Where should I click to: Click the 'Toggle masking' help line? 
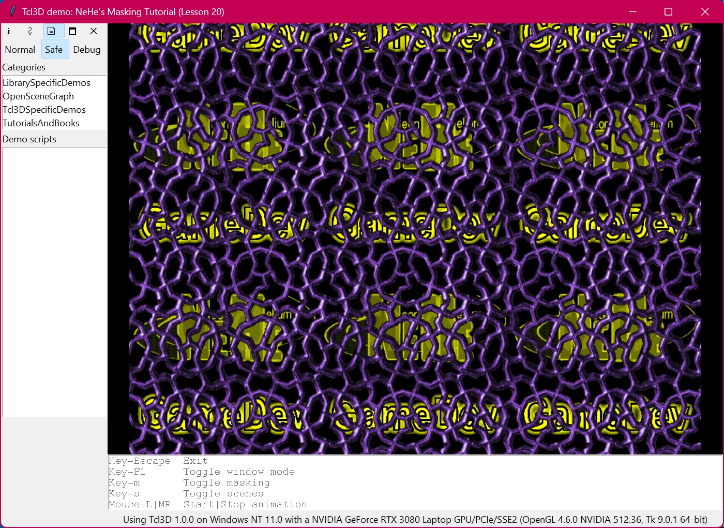click(x=189, y=482)
